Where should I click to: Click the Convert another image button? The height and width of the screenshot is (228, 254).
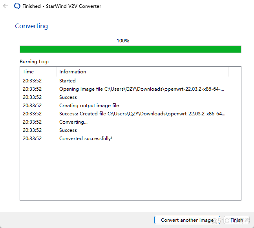[x=187, y=220]
